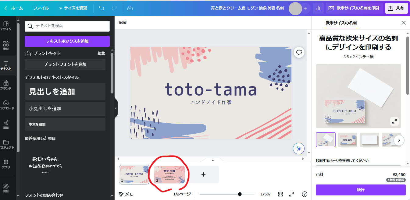The image size is (410, 200).
Task: Adjust the zoom slider handle
Action: pyautogui.click(x=240, y=194)
